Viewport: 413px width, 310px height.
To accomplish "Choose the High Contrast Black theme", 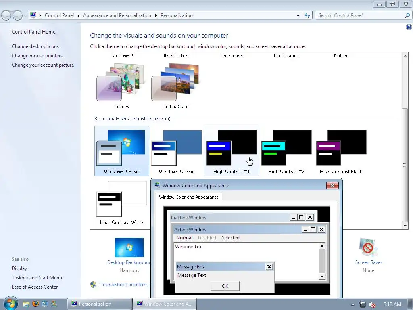I will (341, 151).
